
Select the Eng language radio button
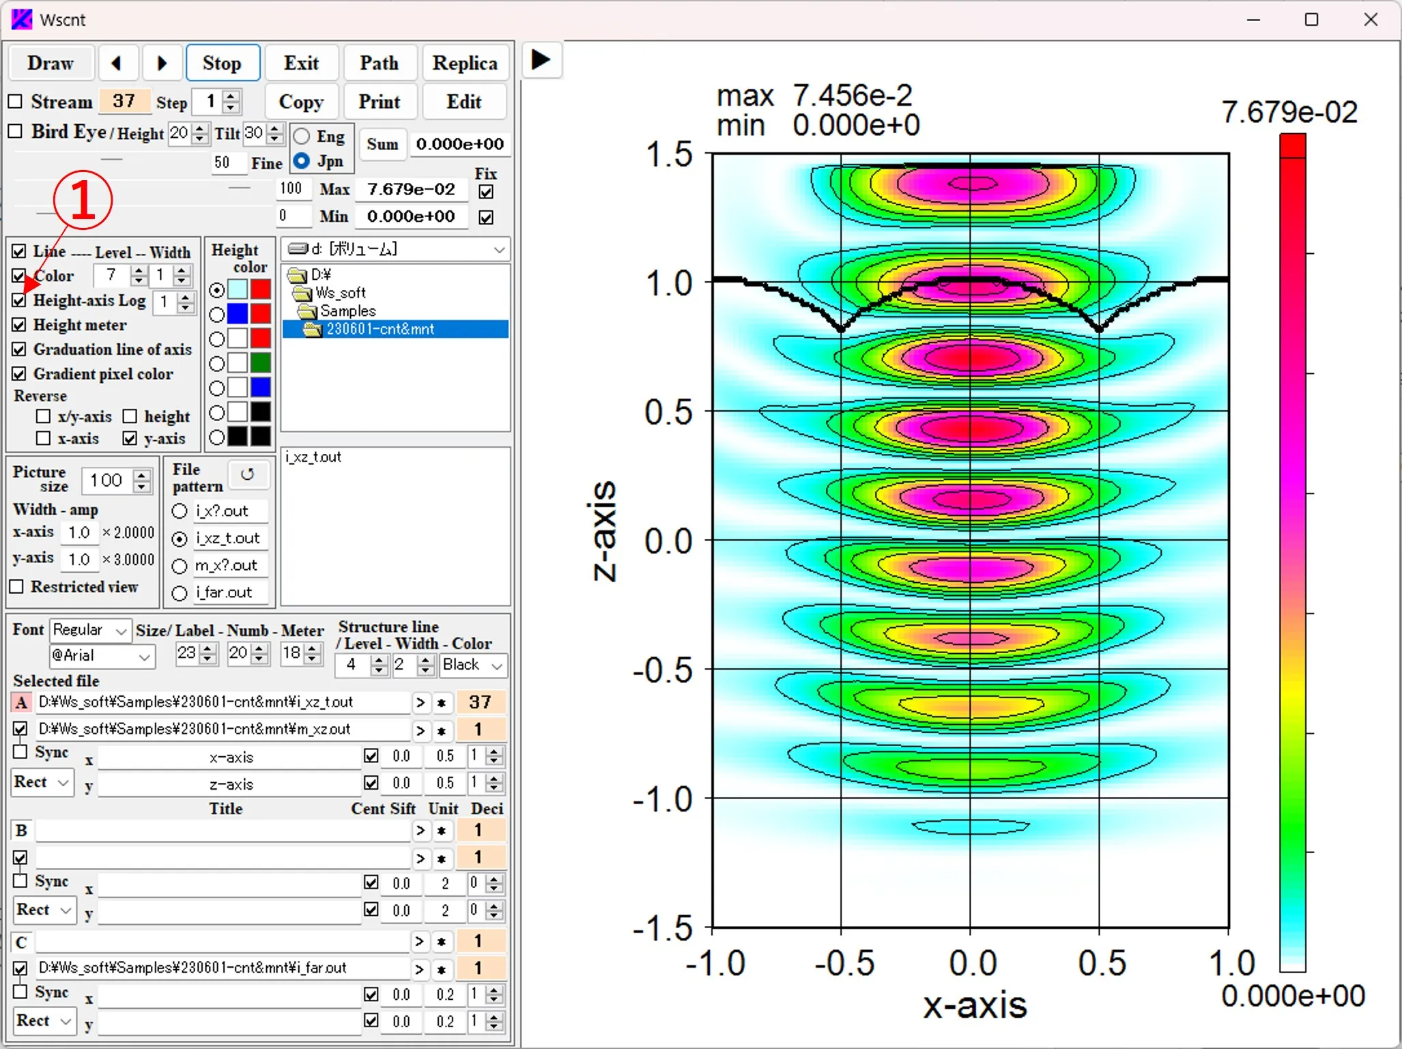302,136
